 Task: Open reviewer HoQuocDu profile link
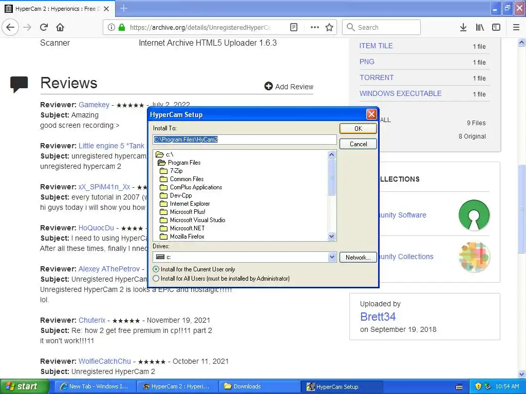point(96,228)
